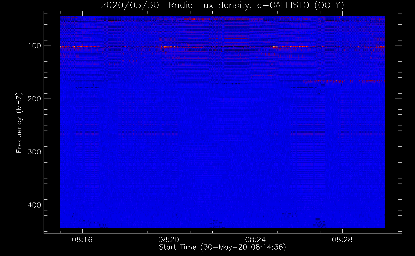
Task: Click the plot title mentioning e-CALLISTO (OOTY)
Action: (222, 5)
